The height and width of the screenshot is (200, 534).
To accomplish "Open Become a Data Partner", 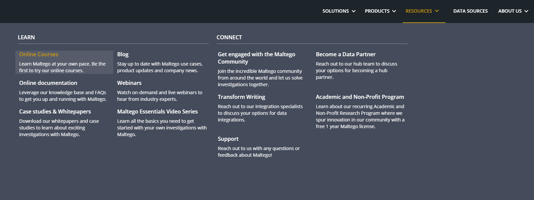I will pyautogui.click(x=346, y=54).
